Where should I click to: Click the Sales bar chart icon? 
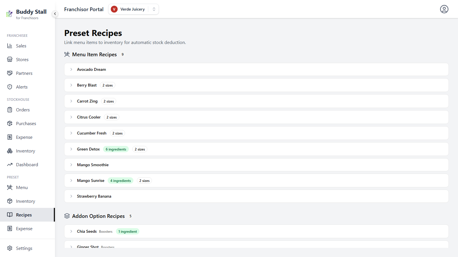click(10, 46)
